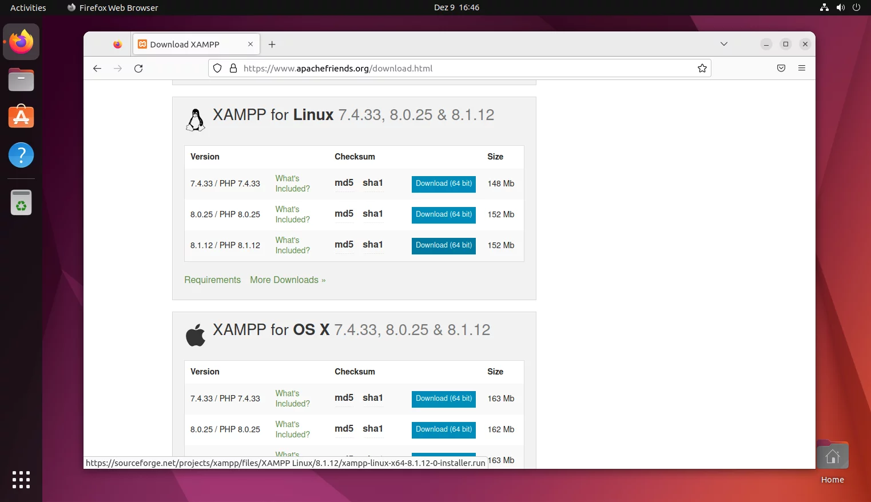Image resolution: width=871 pixels, height=502 pixels.
Task: Click the power icon in top bar
Action: coord(856,7)
